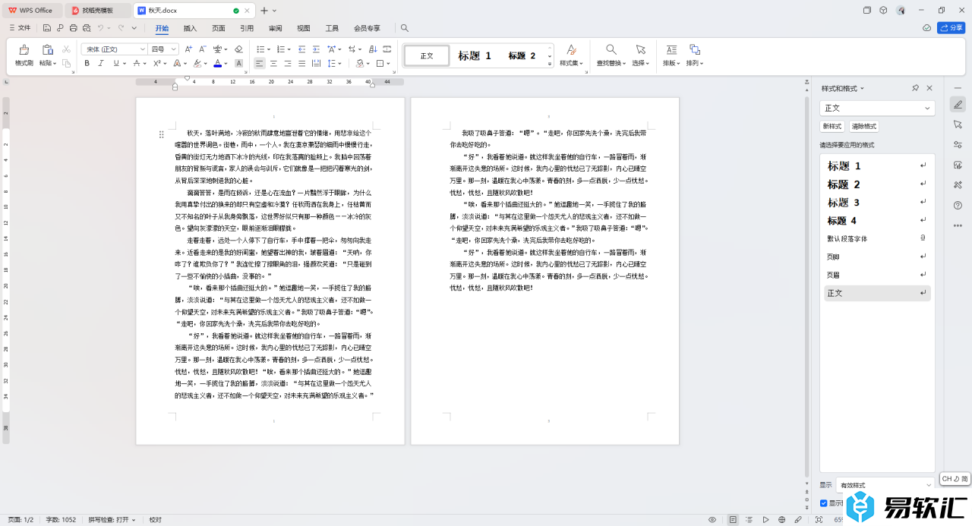Click the Cut scissors icon
Image resolution: width=972 pixels, height=526 pixels.
[x=67, y=49]
